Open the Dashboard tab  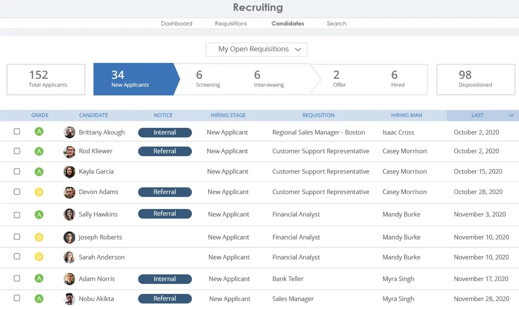(x=176, y=24)
